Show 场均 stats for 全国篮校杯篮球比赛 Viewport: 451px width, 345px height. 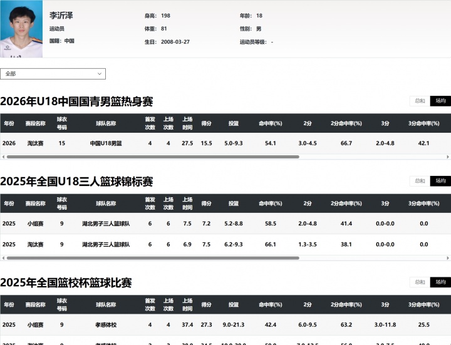(x=440, y=282)
